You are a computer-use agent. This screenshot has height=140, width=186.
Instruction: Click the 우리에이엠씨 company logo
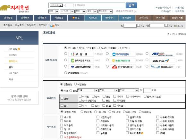coord(122,54)
